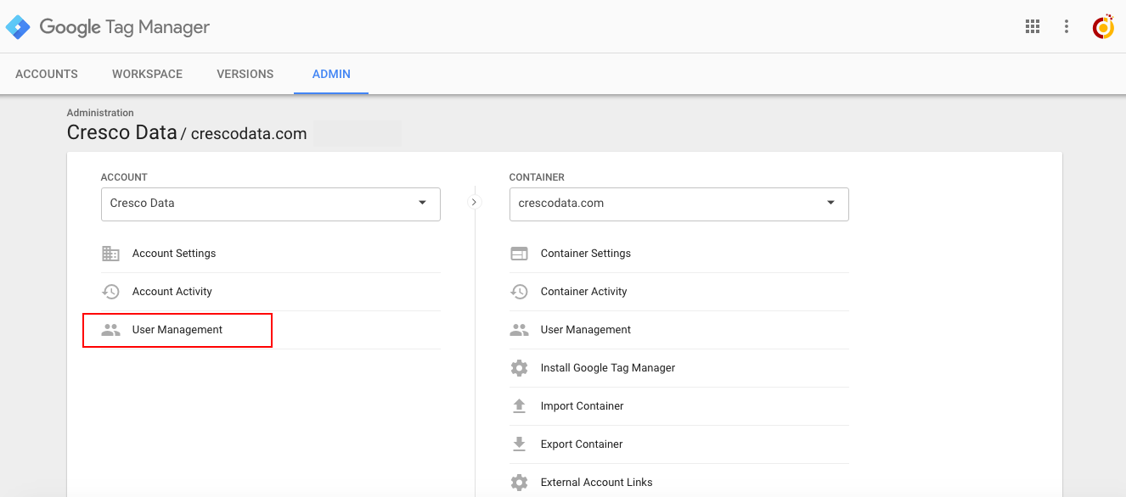Click the Google Tag Manager title text
The width and height of the screenshot is (1126, 497).
125,27
